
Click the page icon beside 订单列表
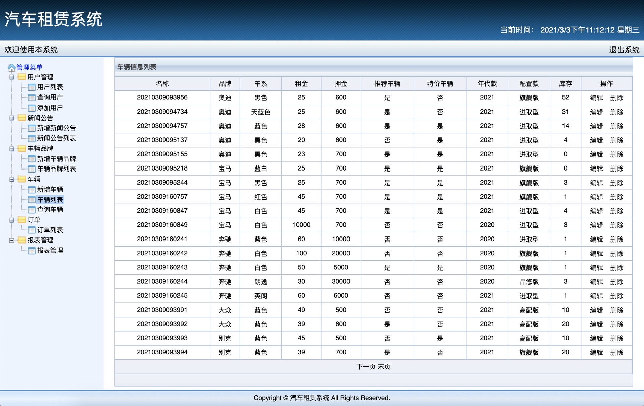tap(32, 230)
